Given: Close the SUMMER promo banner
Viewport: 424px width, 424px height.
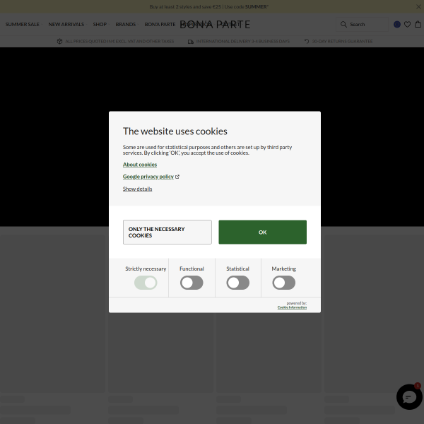Looking at the screenshot, I should pyautogui.click(x=418, y=7).
